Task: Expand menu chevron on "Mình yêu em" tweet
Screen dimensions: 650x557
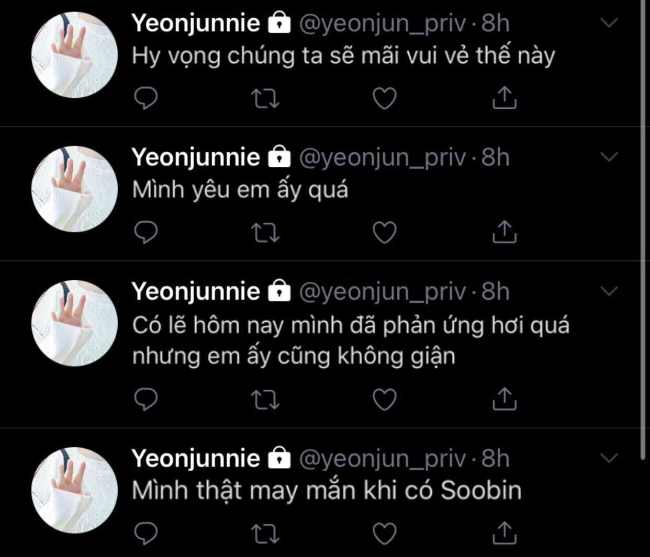Action: point(609,157)
